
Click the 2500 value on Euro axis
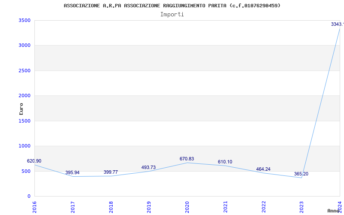click(x=25, y=71)
